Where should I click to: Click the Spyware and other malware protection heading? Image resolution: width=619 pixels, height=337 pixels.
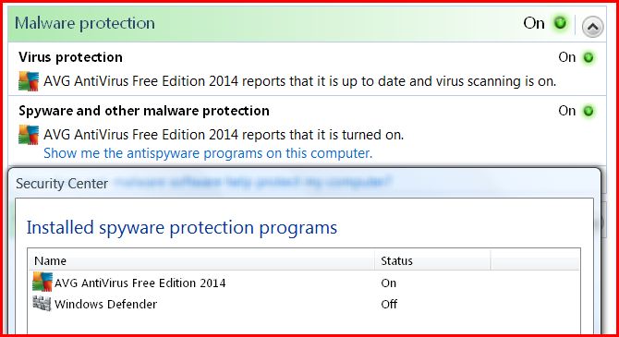tap(144, 111)
